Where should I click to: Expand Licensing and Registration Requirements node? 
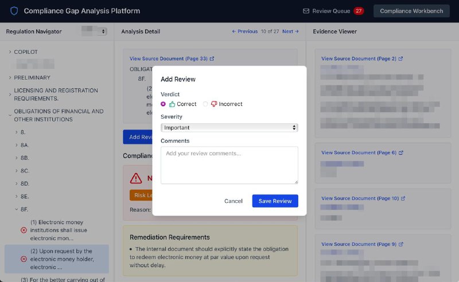[x=10, y=95]
